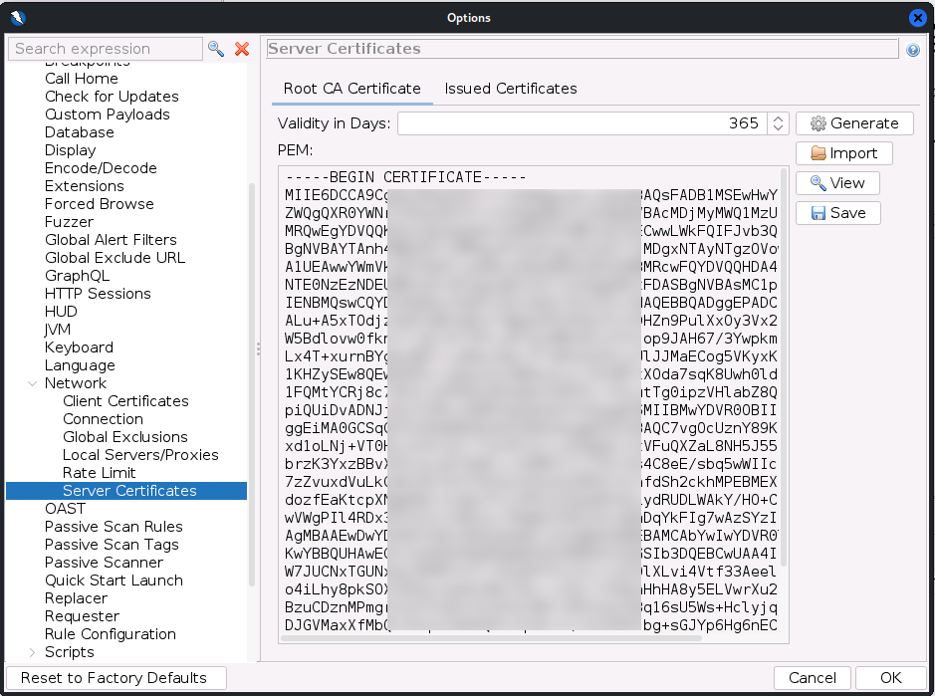The image size is (935, 696).
Task: Click the Validity in Days field
Action: (x=583, y=123)
